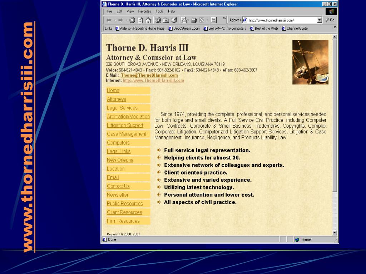Screen dimensions: 366x274
Task: Open the Contact Us navigation link
Action: point(118,186)
